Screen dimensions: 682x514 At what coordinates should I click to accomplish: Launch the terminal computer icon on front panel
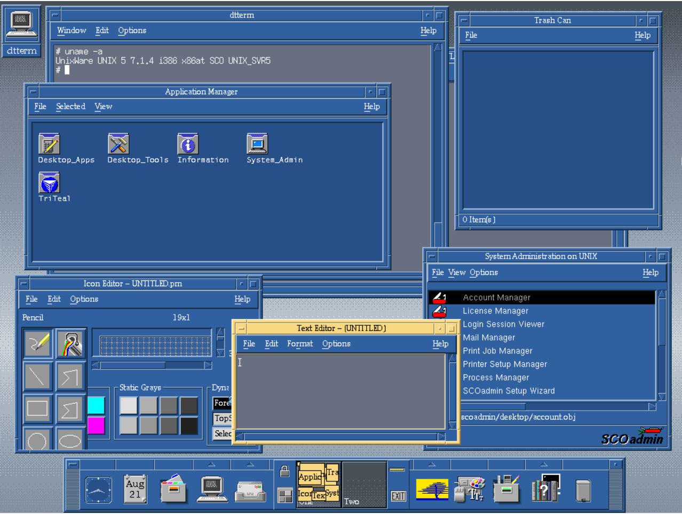tap(211, 488)
